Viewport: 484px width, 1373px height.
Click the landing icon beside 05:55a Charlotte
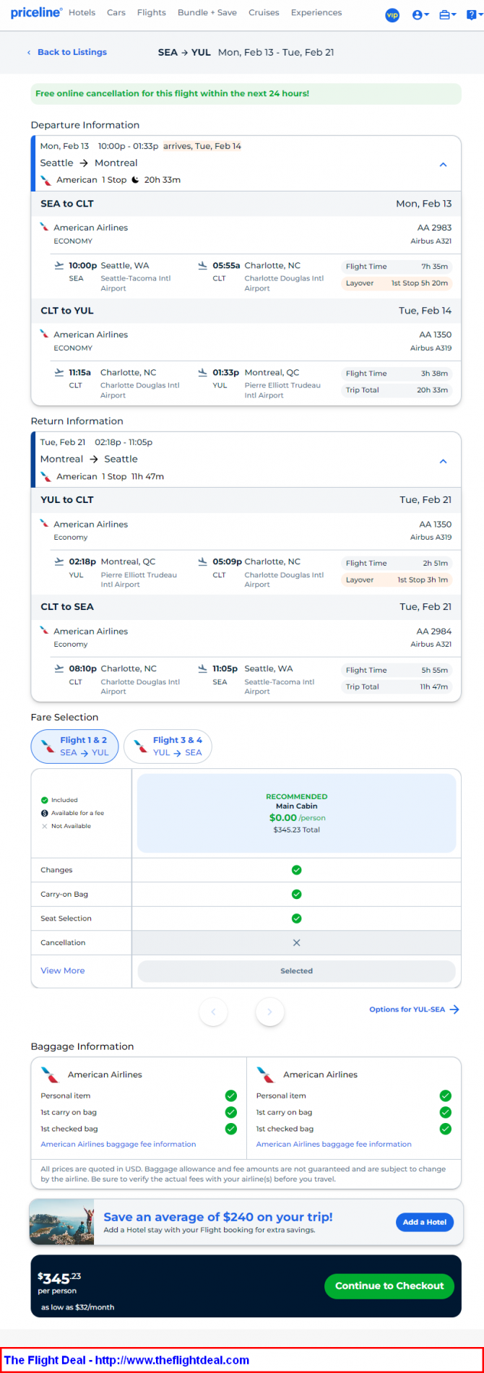(202, 265)
